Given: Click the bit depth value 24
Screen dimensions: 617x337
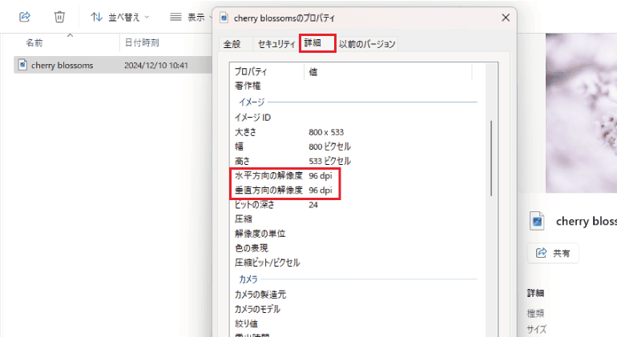Looking at the screenshot, I should click(313, 205).
